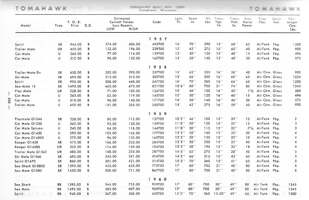Select code 137T00
309x200 pixels.
pyautogui.click(x=158, y=119)
